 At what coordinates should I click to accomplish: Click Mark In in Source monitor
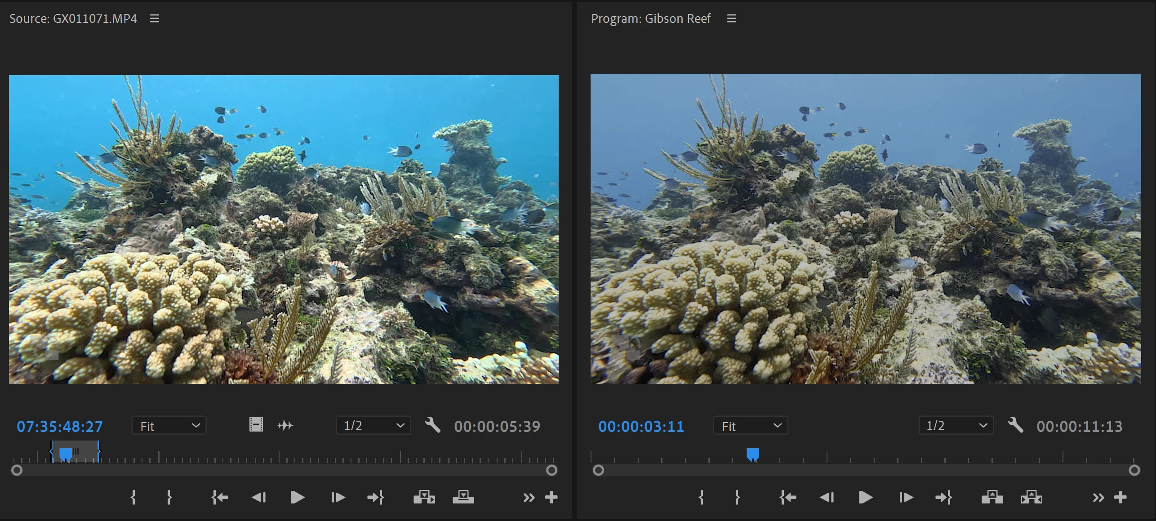tap(133, 497)
